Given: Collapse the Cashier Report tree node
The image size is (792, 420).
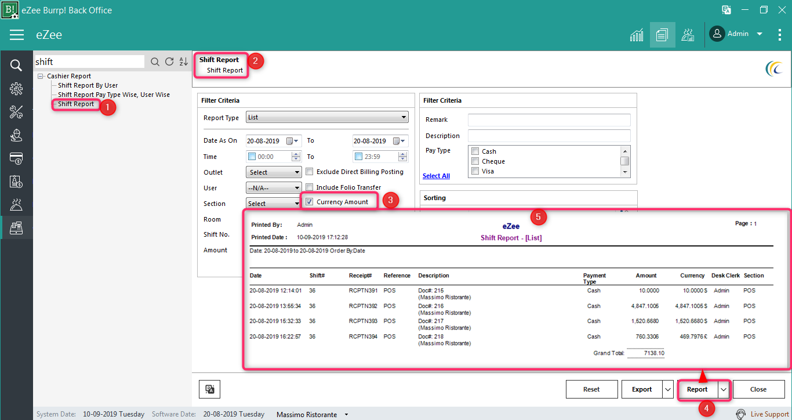Looking at the screenshot, I should pyautogui.click(x=40, y=76).
